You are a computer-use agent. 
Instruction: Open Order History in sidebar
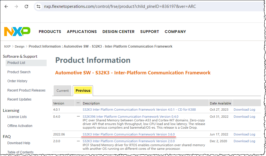pos(17,81)
